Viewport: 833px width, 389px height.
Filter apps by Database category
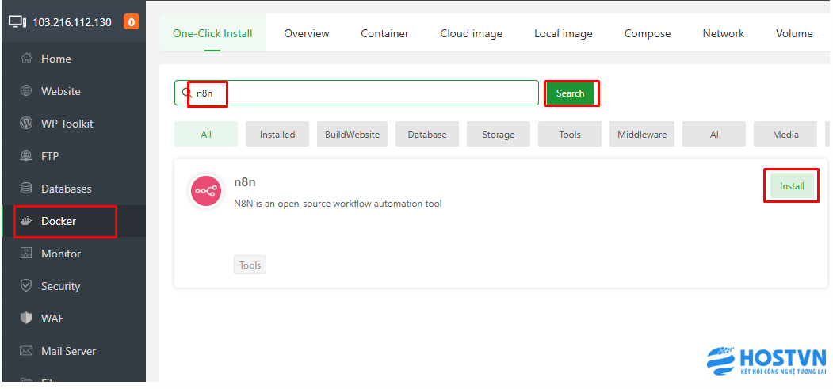click(427, 134)
